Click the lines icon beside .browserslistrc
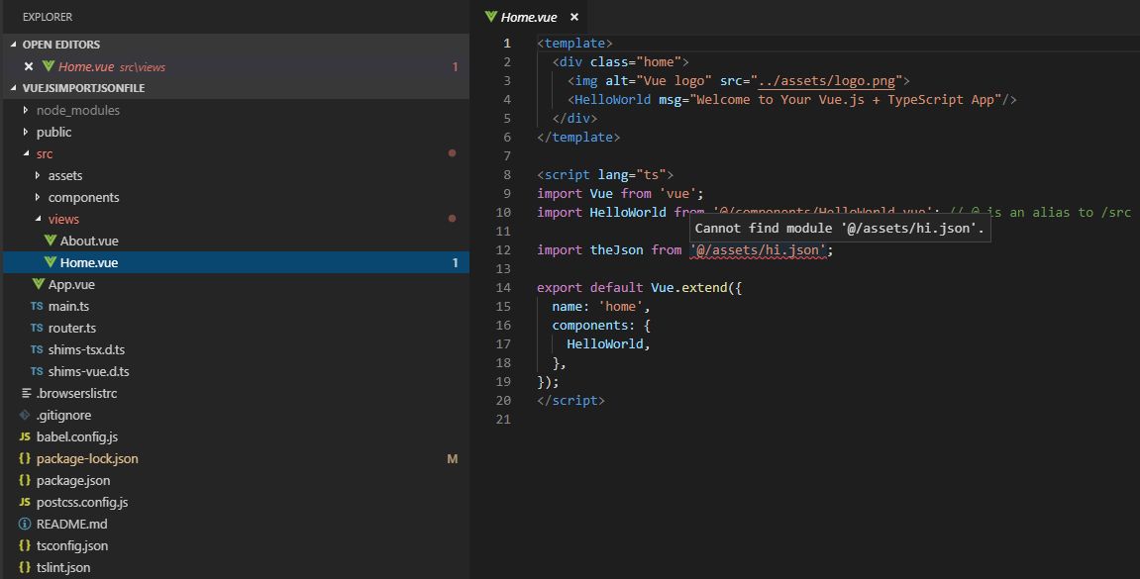Screen dimensions: 1140x579 click(26, 393)
